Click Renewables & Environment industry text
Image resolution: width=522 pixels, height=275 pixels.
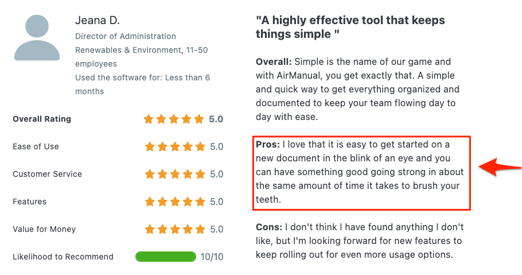coord(128,50)
